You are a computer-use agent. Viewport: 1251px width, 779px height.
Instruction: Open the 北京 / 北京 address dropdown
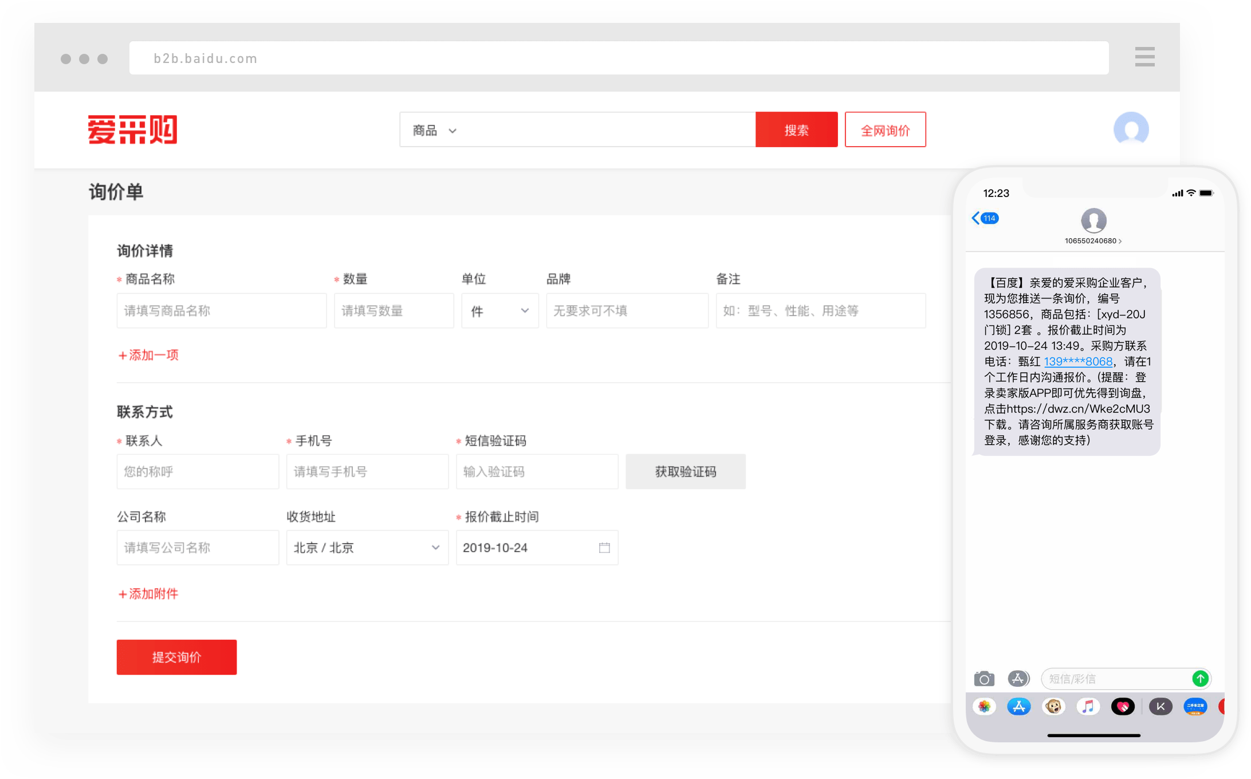point(367,548)
